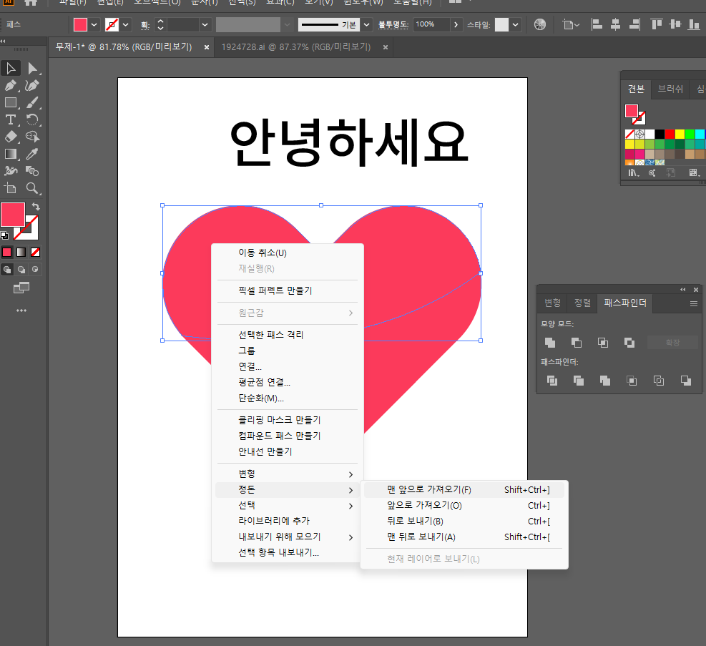Viewport: 706px width, 646px height.
Task: Activate the gradient fill swatch in the toolbar
Action: [20, 252]
